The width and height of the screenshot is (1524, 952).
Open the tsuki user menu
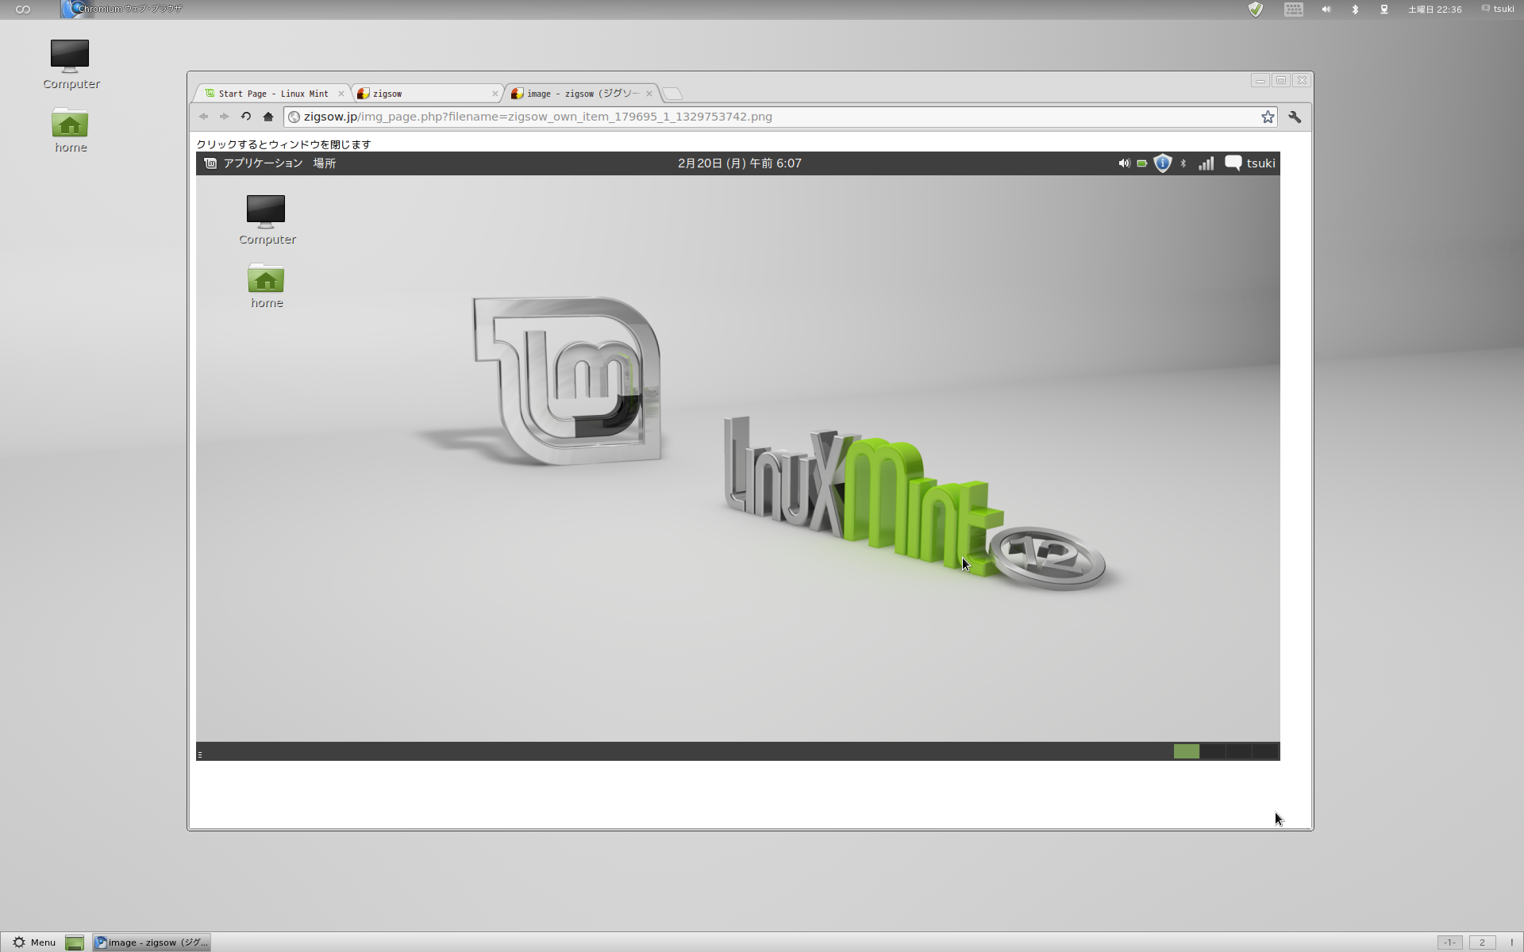1498,10
